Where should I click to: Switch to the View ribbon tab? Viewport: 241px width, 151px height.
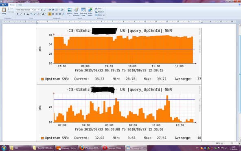click(20, 5)
